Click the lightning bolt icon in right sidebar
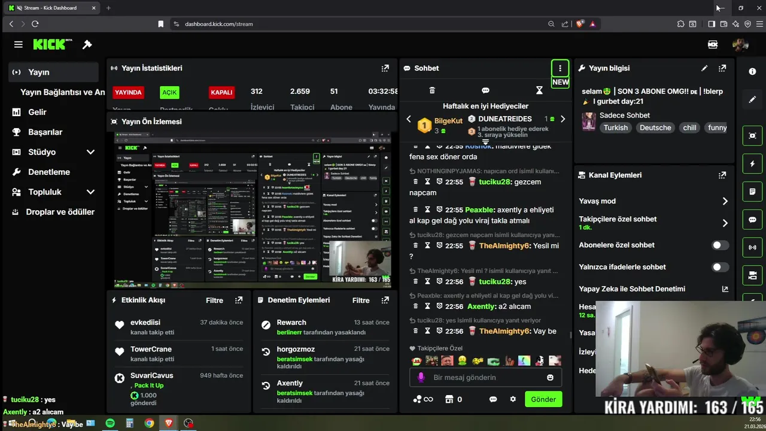 coord(752,163)
